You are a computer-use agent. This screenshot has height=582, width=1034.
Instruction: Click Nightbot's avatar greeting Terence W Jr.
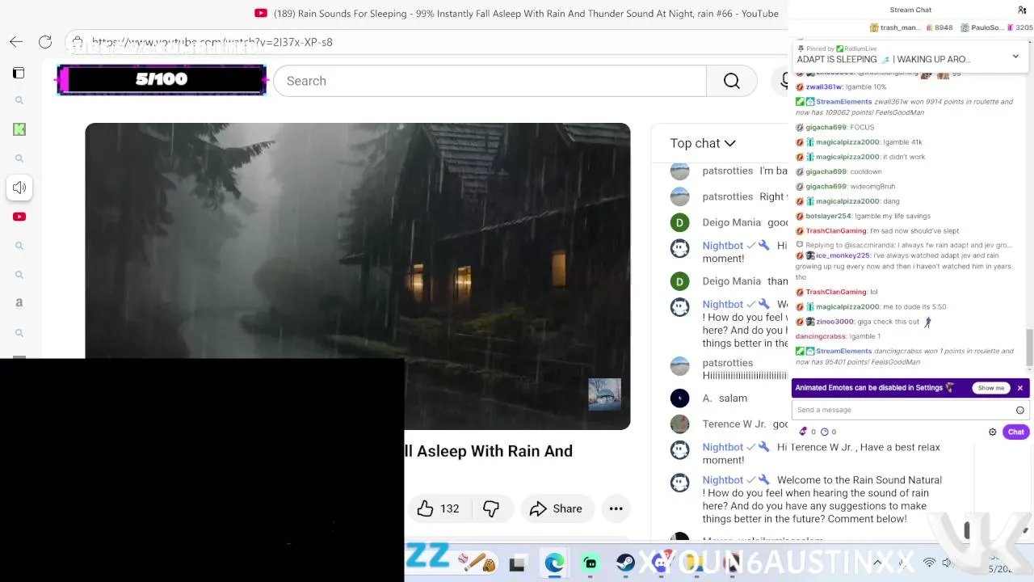tap(680, 449)
